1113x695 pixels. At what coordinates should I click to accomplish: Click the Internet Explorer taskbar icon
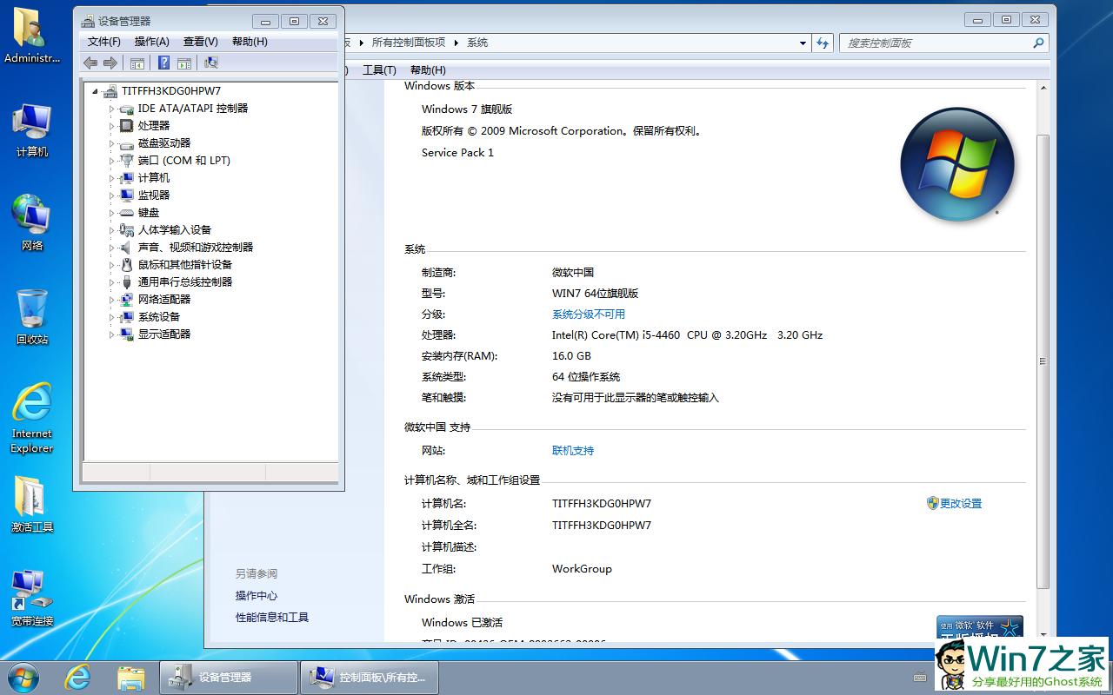click(78, 677)
